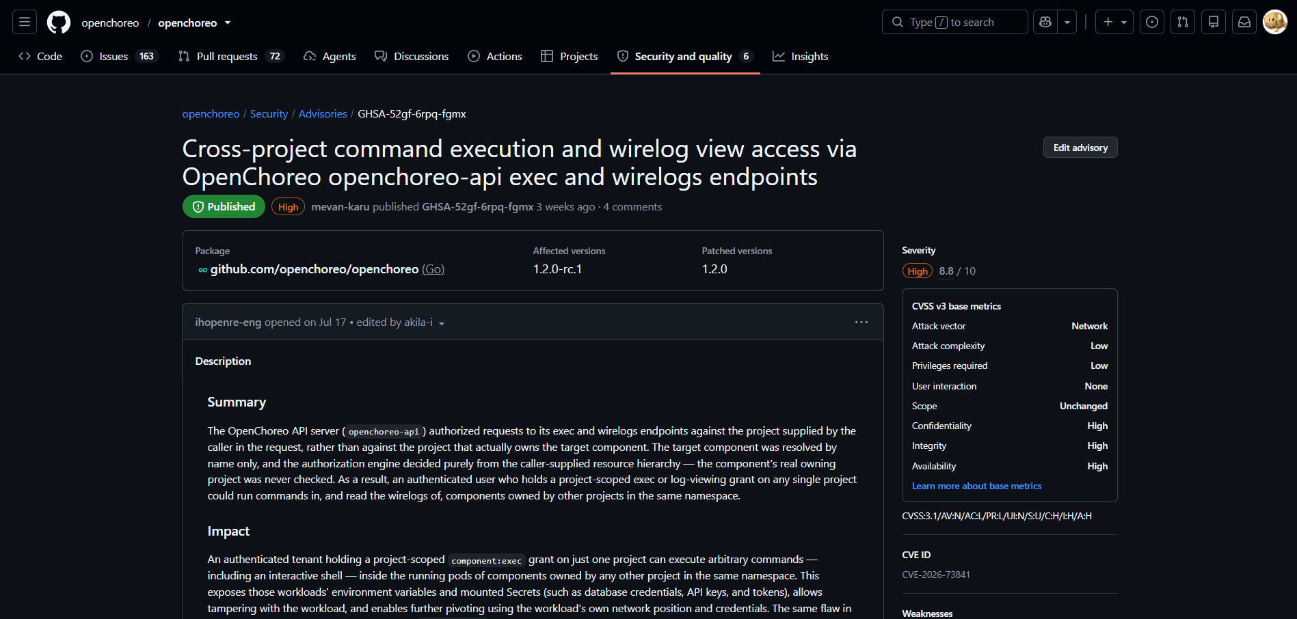Open the Actions tab
This screenshot has width=1297, height=619.
(x=495, y=57)
